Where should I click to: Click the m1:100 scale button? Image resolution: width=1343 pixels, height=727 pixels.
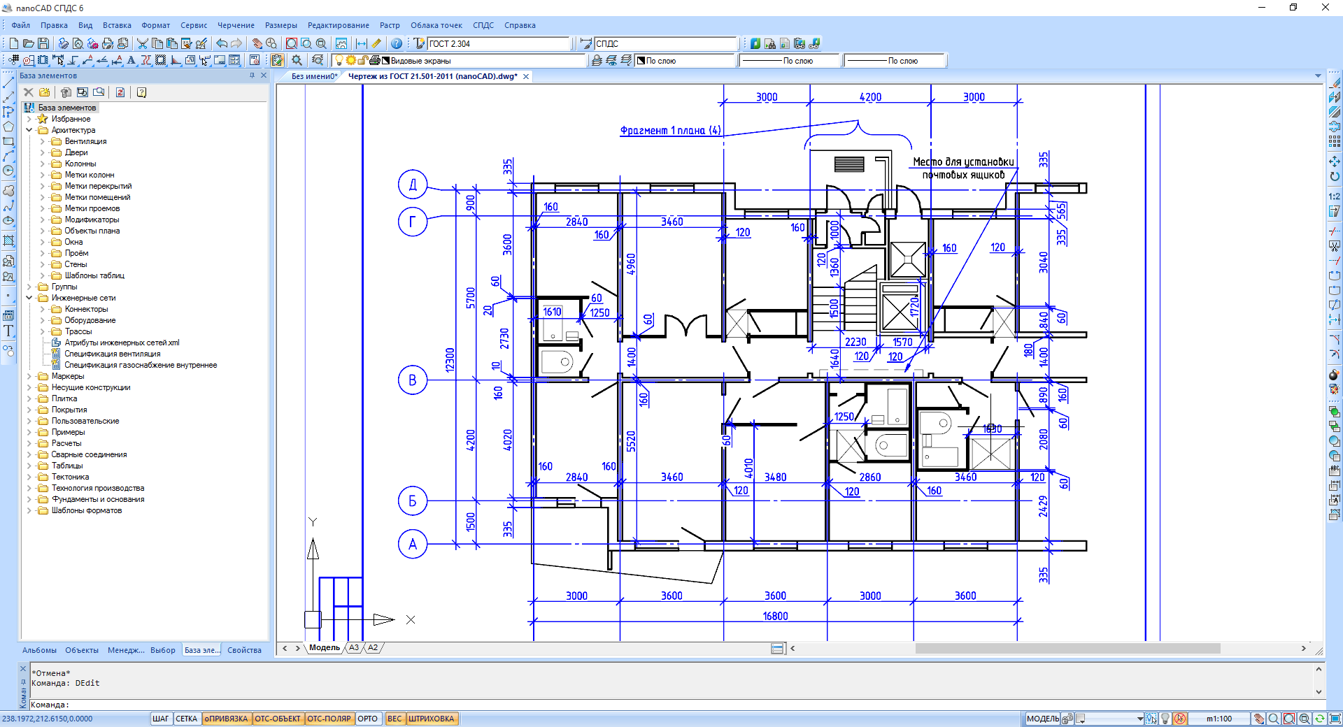coord(1219,719)
